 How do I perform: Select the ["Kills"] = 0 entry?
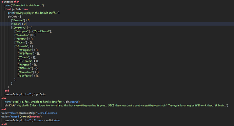(19, 24)
